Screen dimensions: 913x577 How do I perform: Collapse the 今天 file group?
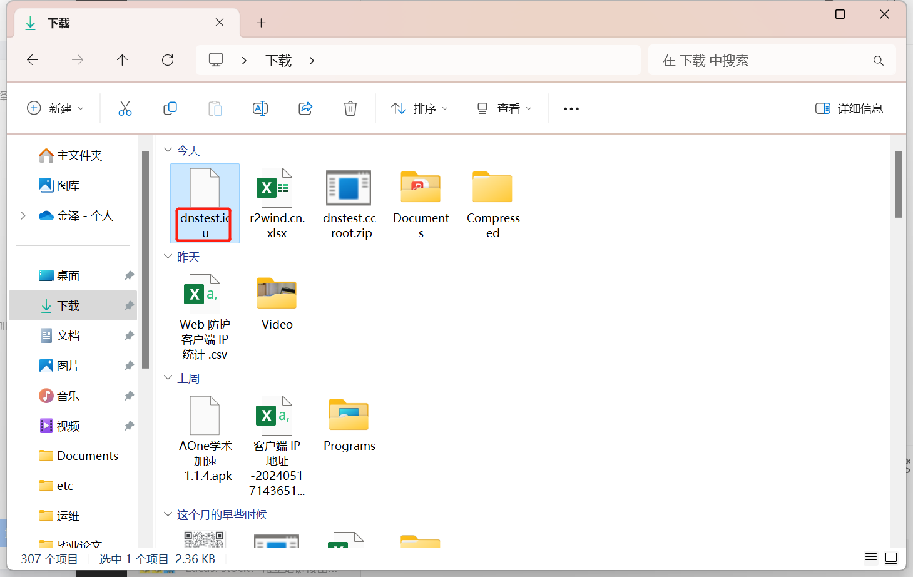point(168,150)
